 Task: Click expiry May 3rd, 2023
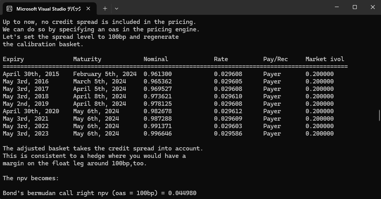pos(25,134)
